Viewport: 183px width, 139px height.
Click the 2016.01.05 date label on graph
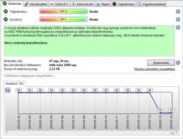click(51, 122)
